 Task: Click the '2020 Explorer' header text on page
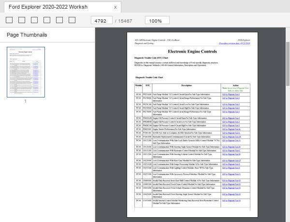[244, 40]
